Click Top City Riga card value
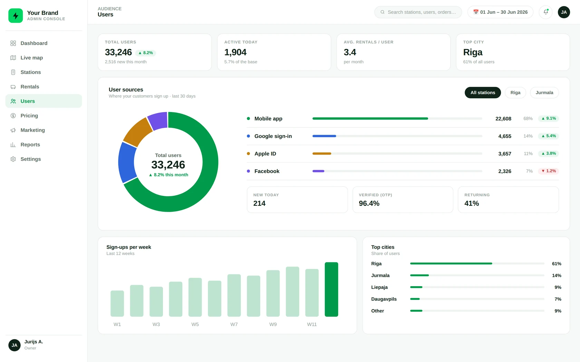 (x=473, y=52)
